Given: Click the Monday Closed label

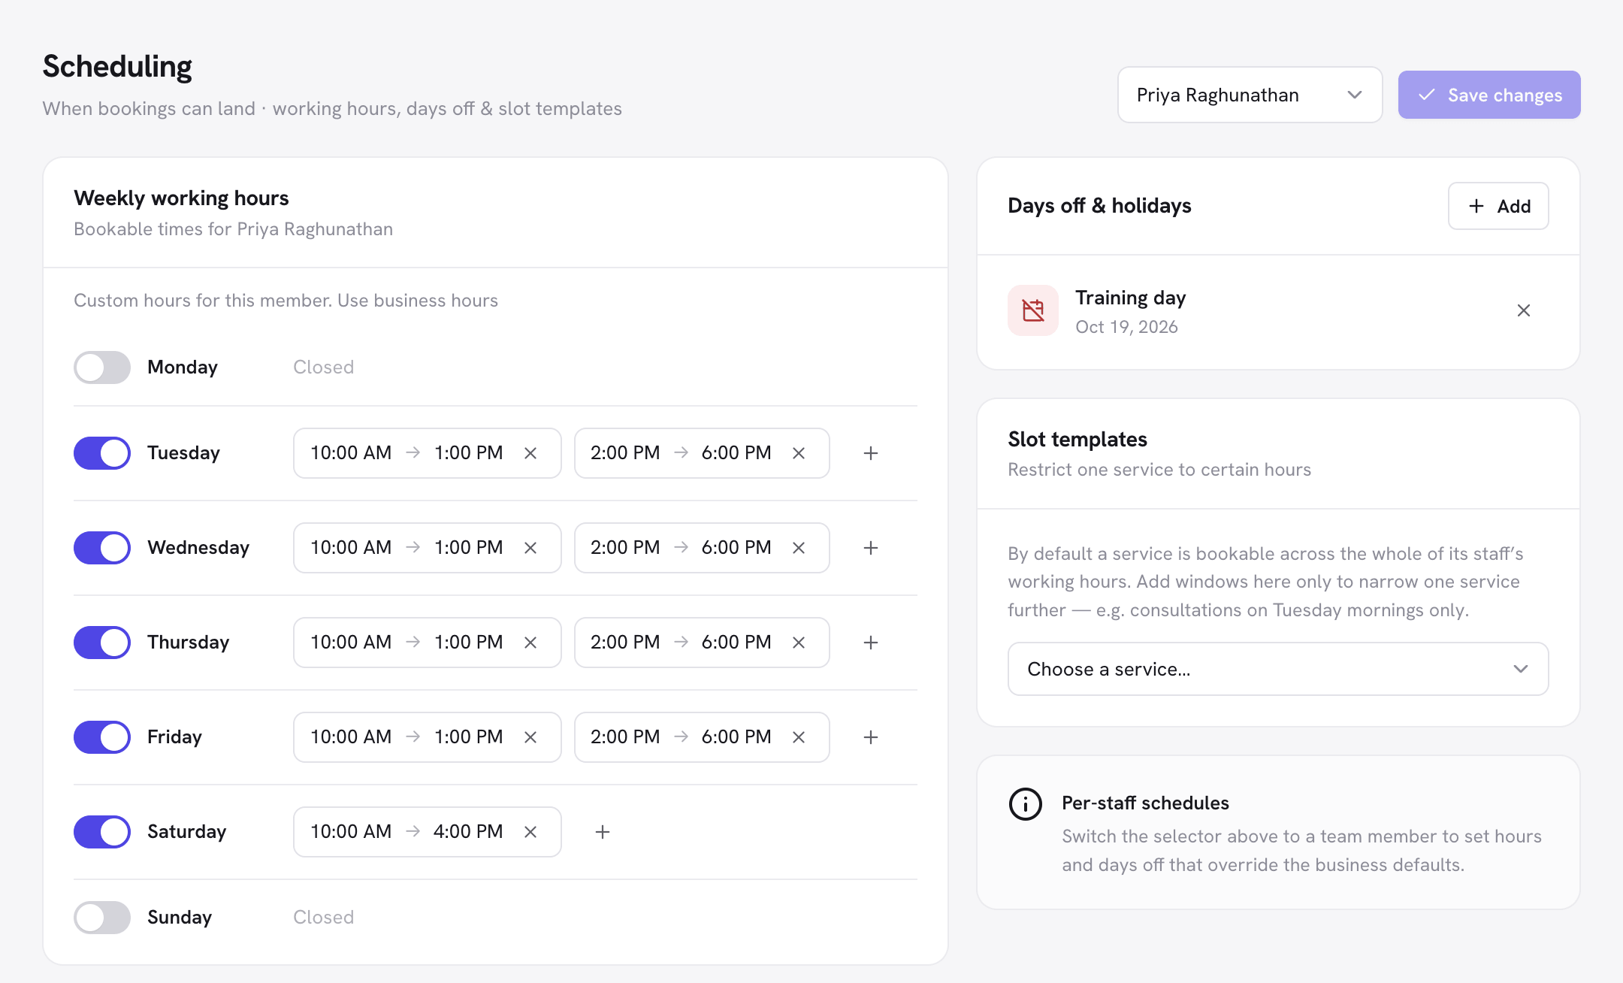Looking at the screenshot, I should [323, 367].
